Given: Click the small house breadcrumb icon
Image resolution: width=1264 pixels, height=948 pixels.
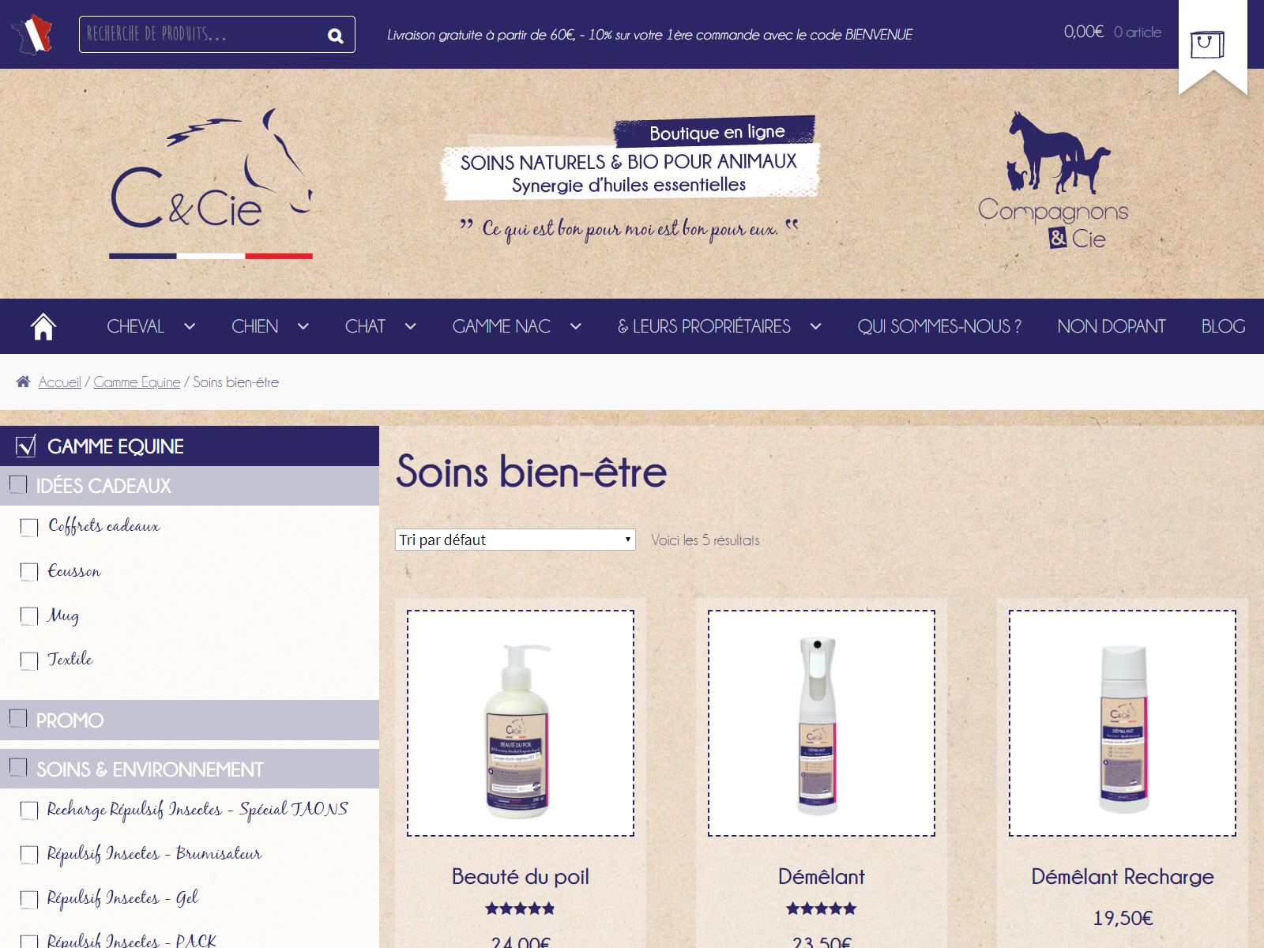Looking at the screenshot, I should click(x=24, y=382).
